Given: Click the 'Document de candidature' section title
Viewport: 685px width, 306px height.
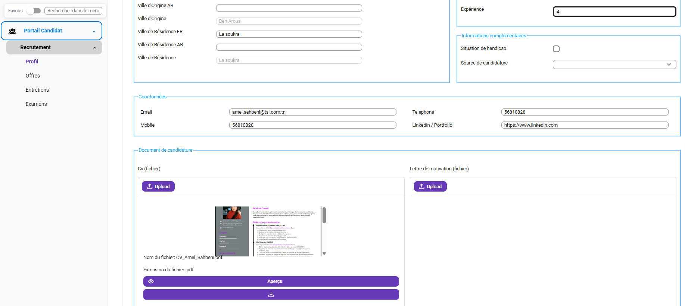Looking at the screenshot, I should (x=165, y=150).
